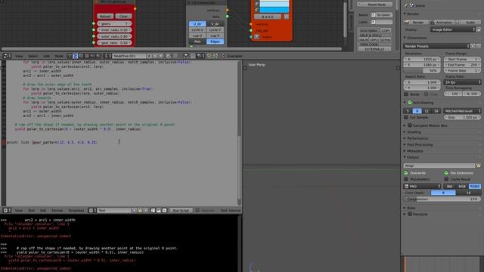
Task: Open the View menu in node editor
Action: click(x=19, y=56)
